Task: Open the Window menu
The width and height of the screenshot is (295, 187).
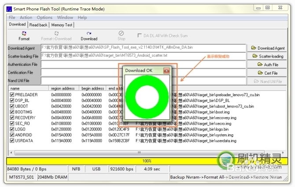Action: point(65,18)
